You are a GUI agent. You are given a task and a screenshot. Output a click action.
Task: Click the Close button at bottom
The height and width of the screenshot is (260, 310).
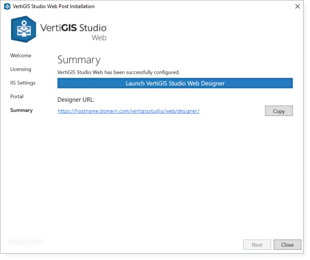tap(287, 245)
